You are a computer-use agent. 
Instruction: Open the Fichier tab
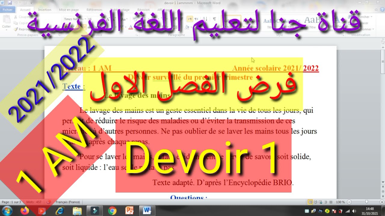tap(7, 10)
